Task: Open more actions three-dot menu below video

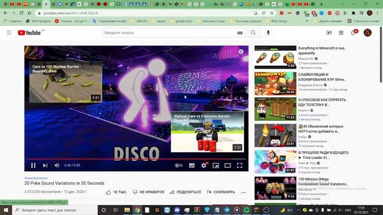Action: tap(244, 192)
